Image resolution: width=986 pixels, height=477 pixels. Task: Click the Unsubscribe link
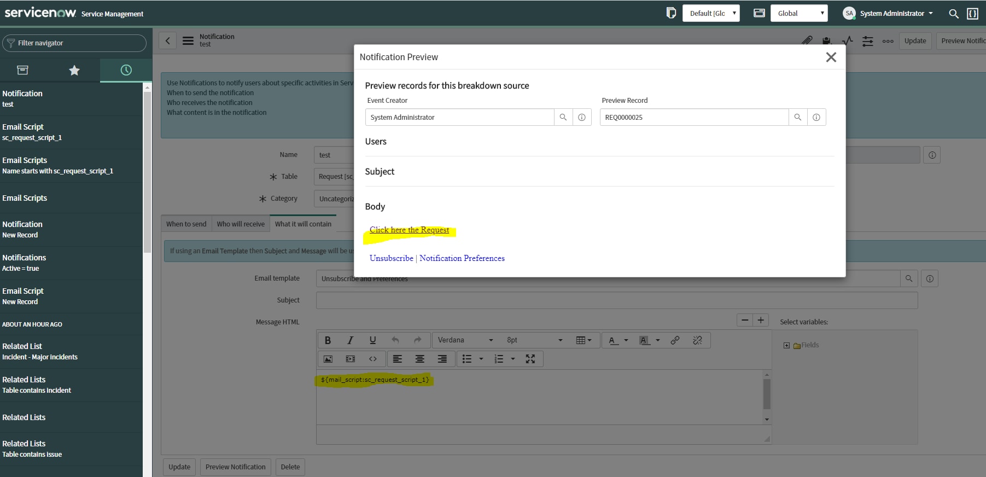392,258
